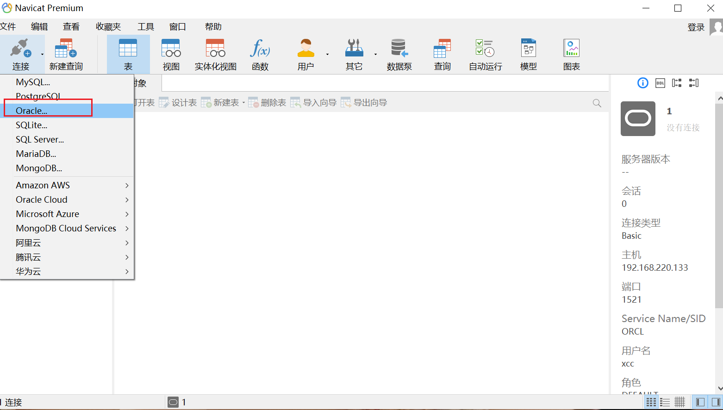This screenshot has width=723, height=410.
Task: Select the 视图 (Views) toolbar icon
Action: [x=171, y=53]
